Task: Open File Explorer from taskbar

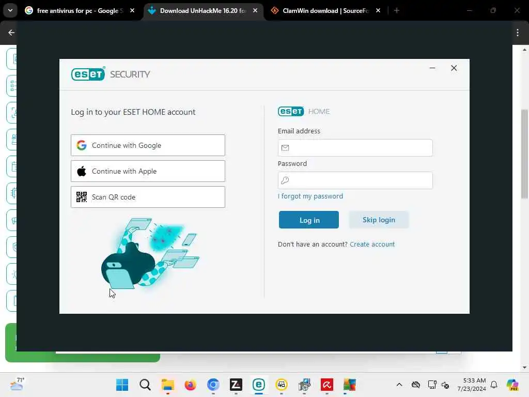Action: pyautogui.click(x=168, y=385)
